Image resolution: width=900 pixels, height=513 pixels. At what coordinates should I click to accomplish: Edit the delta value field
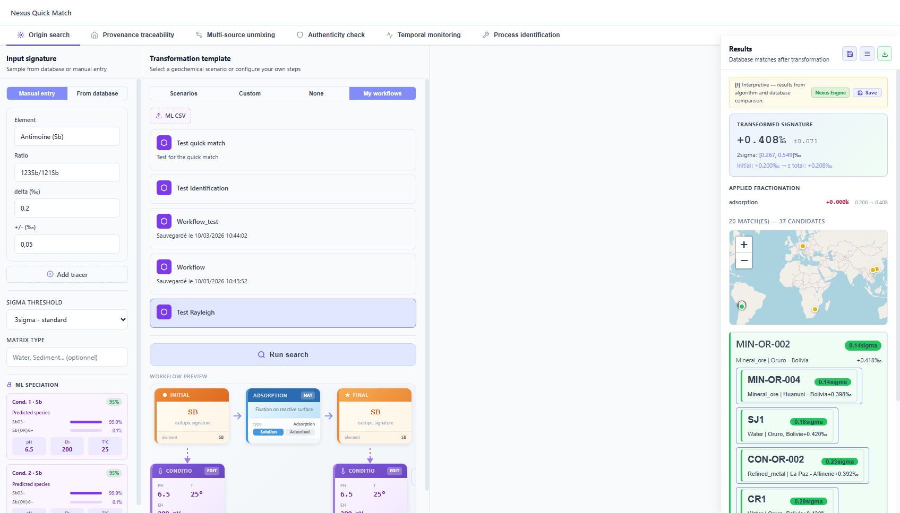pos(67,208)
